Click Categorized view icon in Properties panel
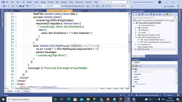The image size is (182, 102). (133, 66)
